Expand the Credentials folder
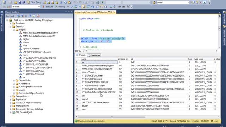The width and height of the screenshot is (226, 127). pos(14,84)
